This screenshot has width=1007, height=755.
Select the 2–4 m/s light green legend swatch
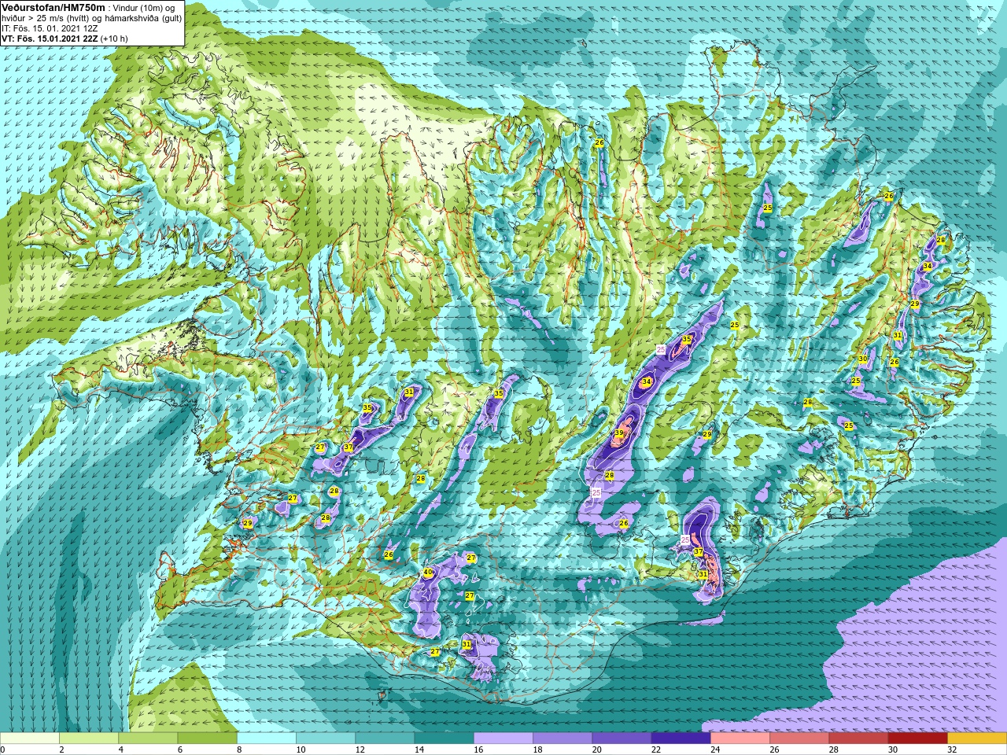click(89, 738)
